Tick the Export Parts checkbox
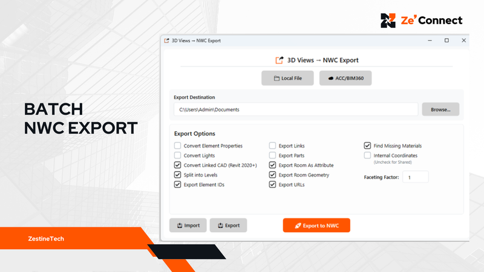The width and height of the screenshot is (484, 272). click(x=272, y=155)
